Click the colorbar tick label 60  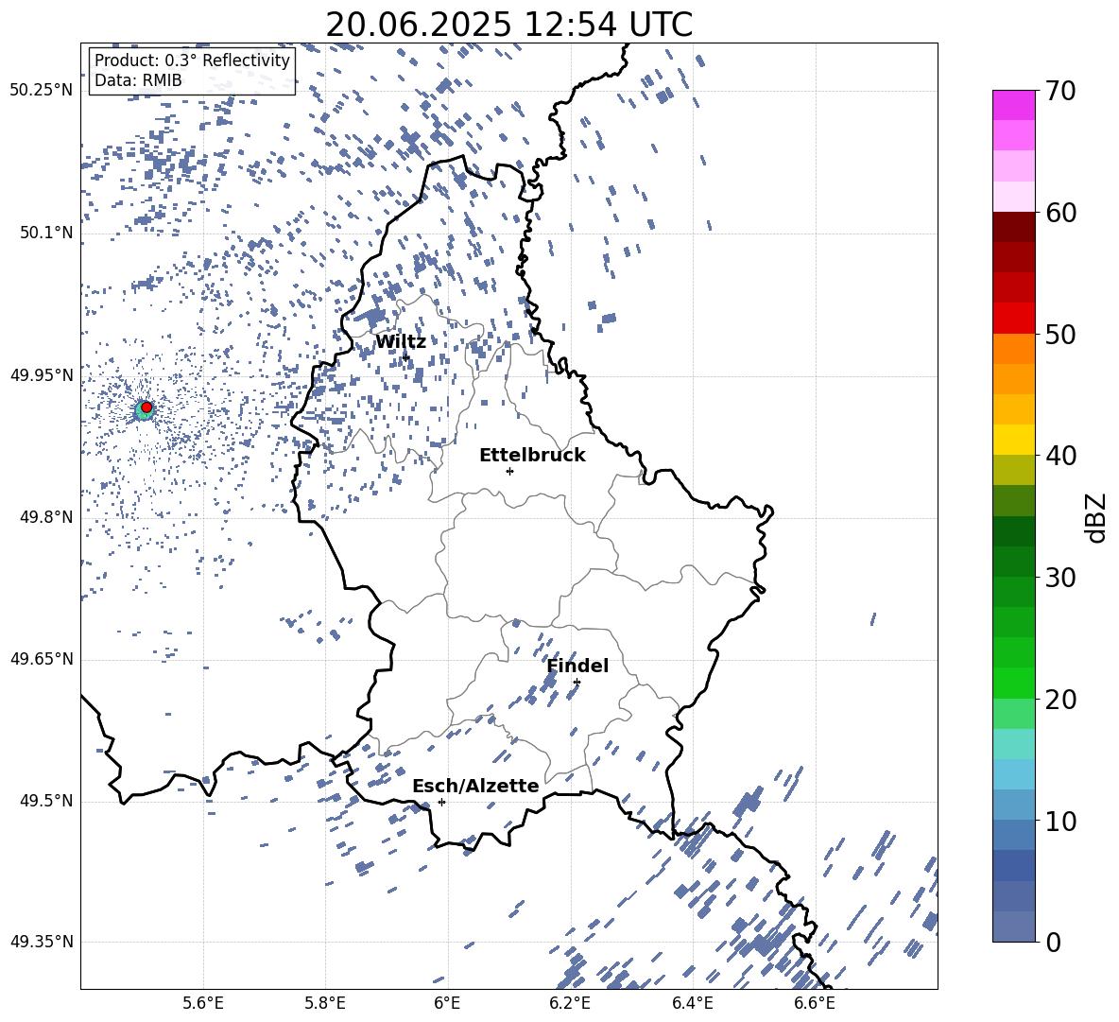click(x=1060, y=213)
